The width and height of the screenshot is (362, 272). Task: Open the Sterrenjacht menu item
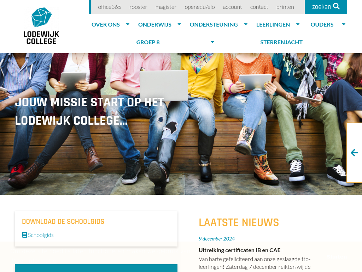[x=281, y=42]
